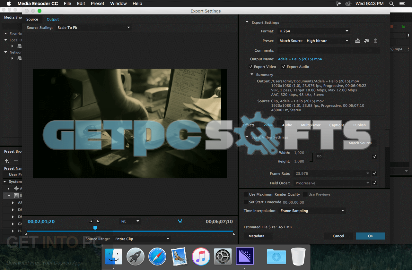Click the Creative Cloud menu bar icon
This screenshot has height=270, width=412.
point(348,4)
